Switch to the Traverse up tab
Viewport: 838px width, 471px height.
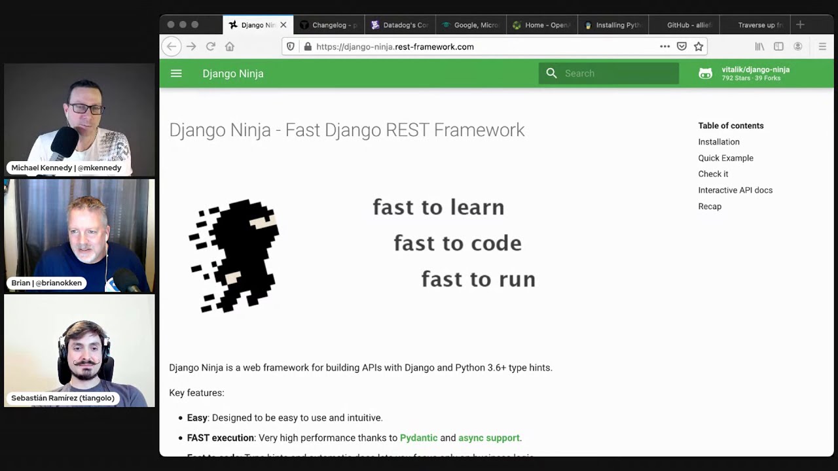pos(754,25)
